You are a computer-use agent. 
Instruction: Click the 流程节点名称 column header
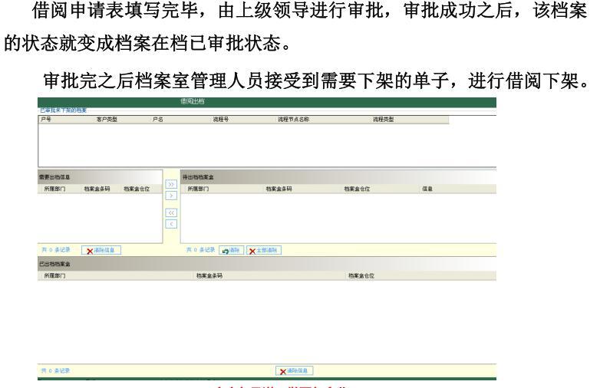[x=294, y=120]
